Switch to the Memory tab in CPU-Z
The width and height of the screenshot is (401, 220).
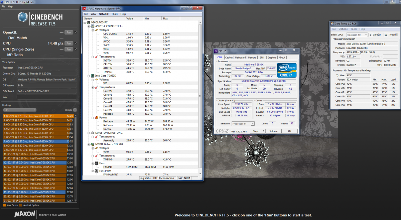coord(252,58)
